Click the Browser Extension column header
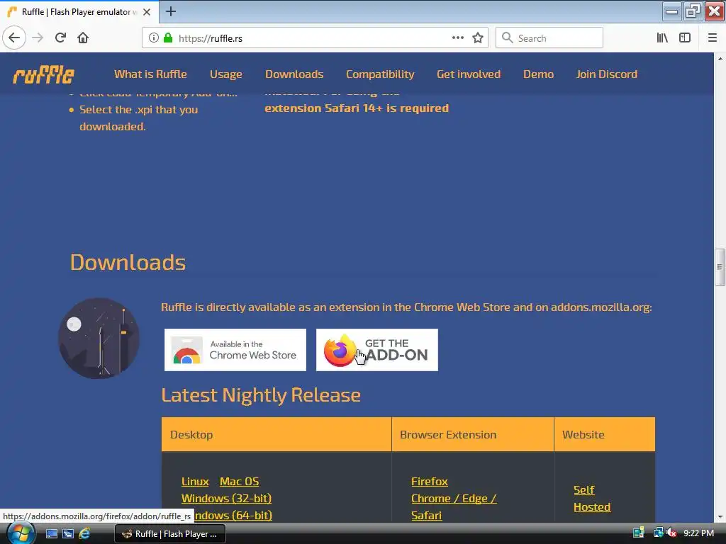Screen dimensions: 726x544 (x=473, y=434)
